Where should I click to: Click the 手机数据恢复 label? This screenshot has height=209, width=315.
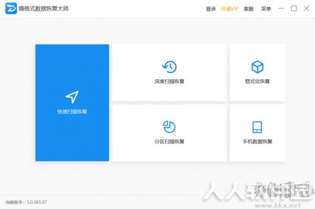click(x=257, y=141)
